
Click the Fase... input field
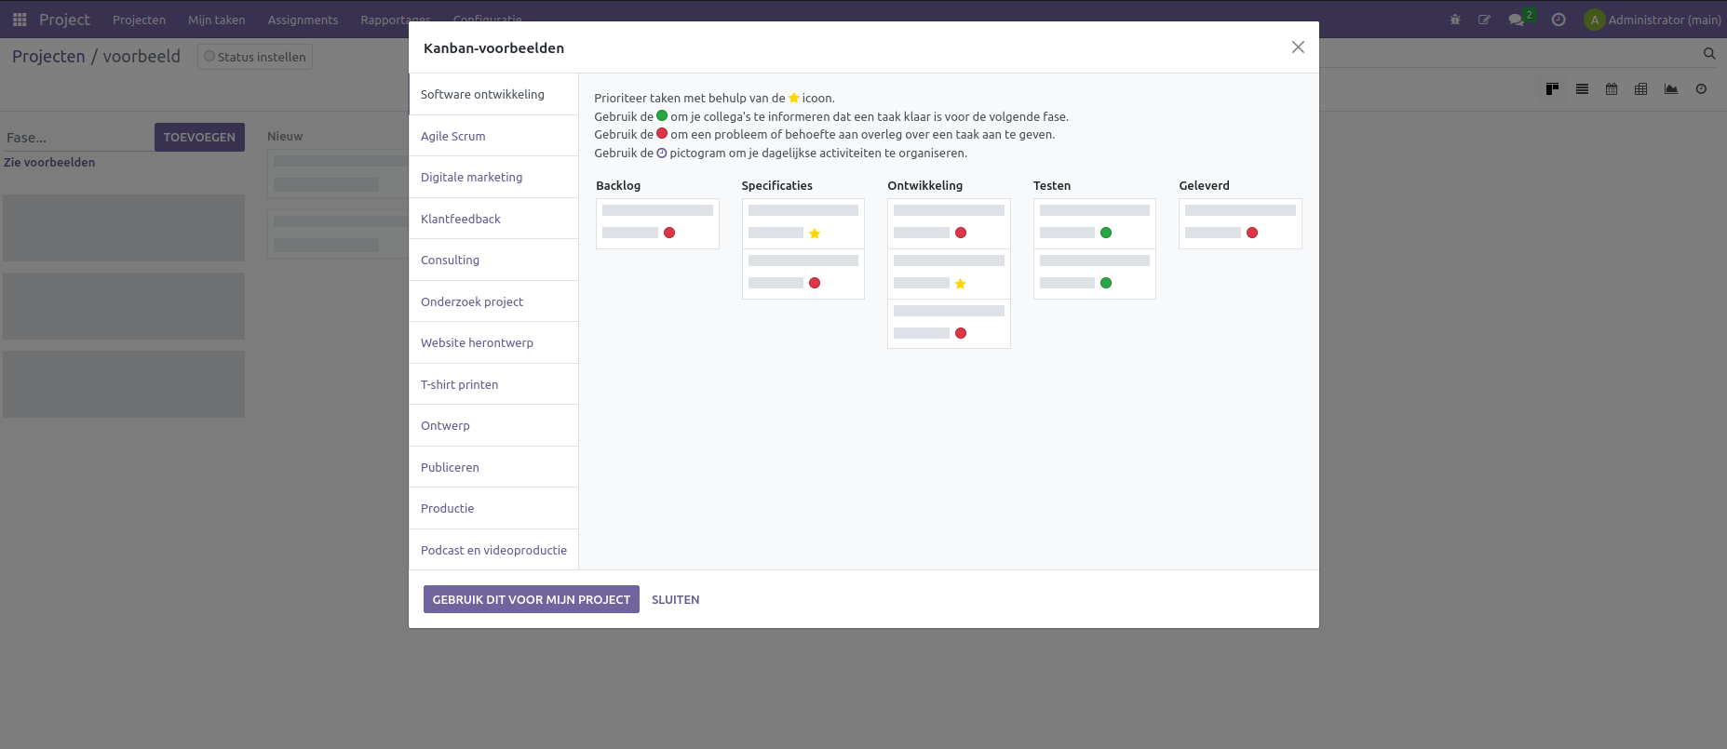click(77, 138)
